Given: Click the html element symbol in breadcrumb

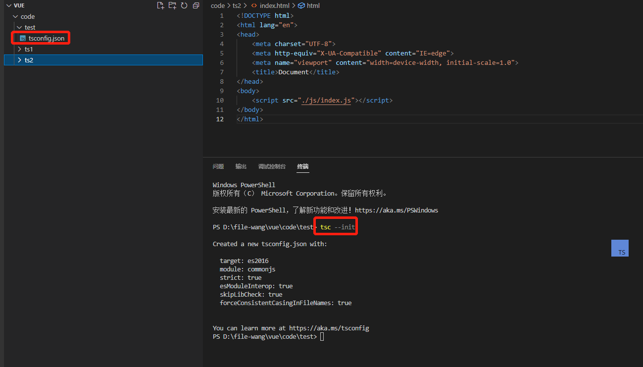Looking at the screenshot, I should point(301,5).
